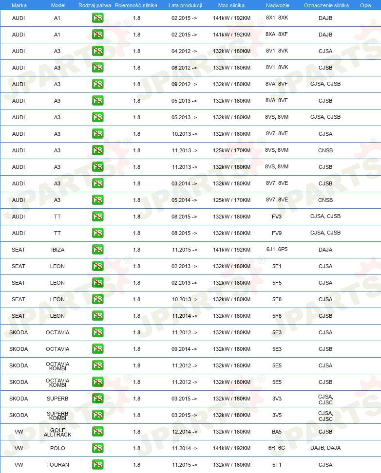Select the body code '5T1'
381x473 pixels.
coord(277,465)
